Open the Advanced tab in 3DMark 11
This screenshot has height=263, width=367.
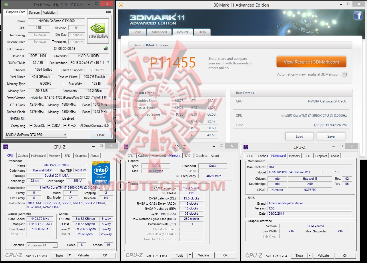coord(159,32)
